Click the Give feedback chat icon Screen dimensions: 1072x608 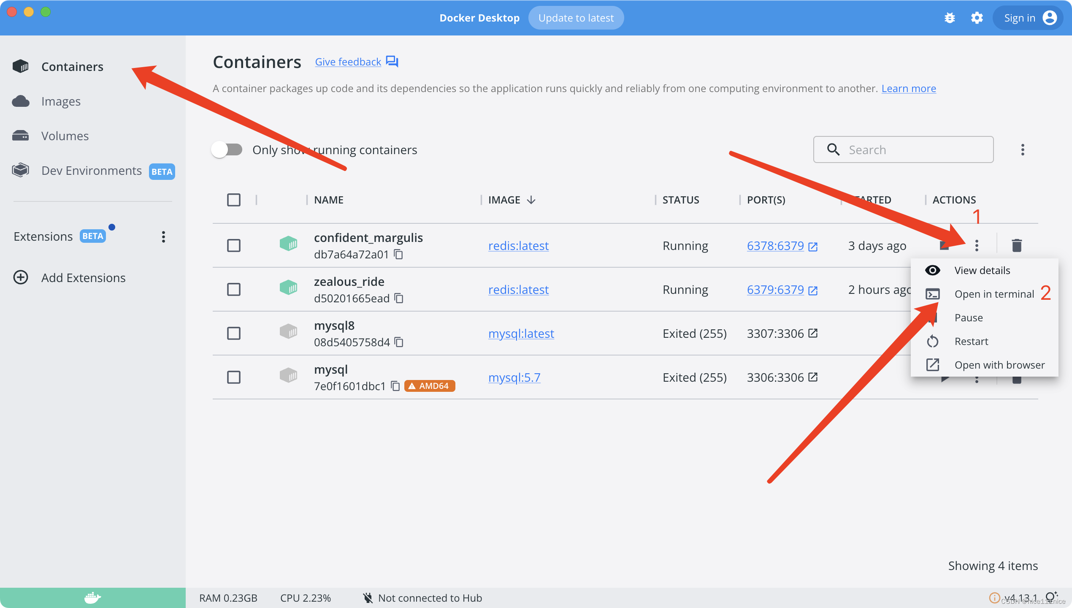tap(392, 62)
